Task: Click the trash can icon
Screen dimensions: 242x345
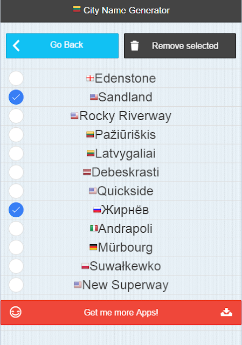Action: pyautogui.click(x=135, y=46)
